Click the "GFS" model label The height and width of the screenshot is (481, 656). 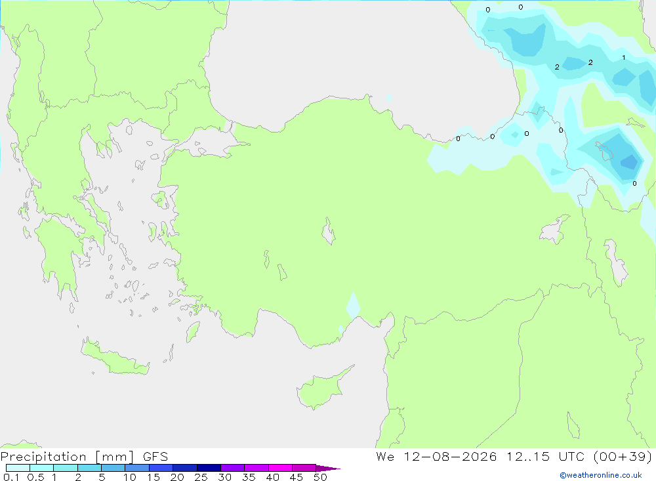[155, 457]
